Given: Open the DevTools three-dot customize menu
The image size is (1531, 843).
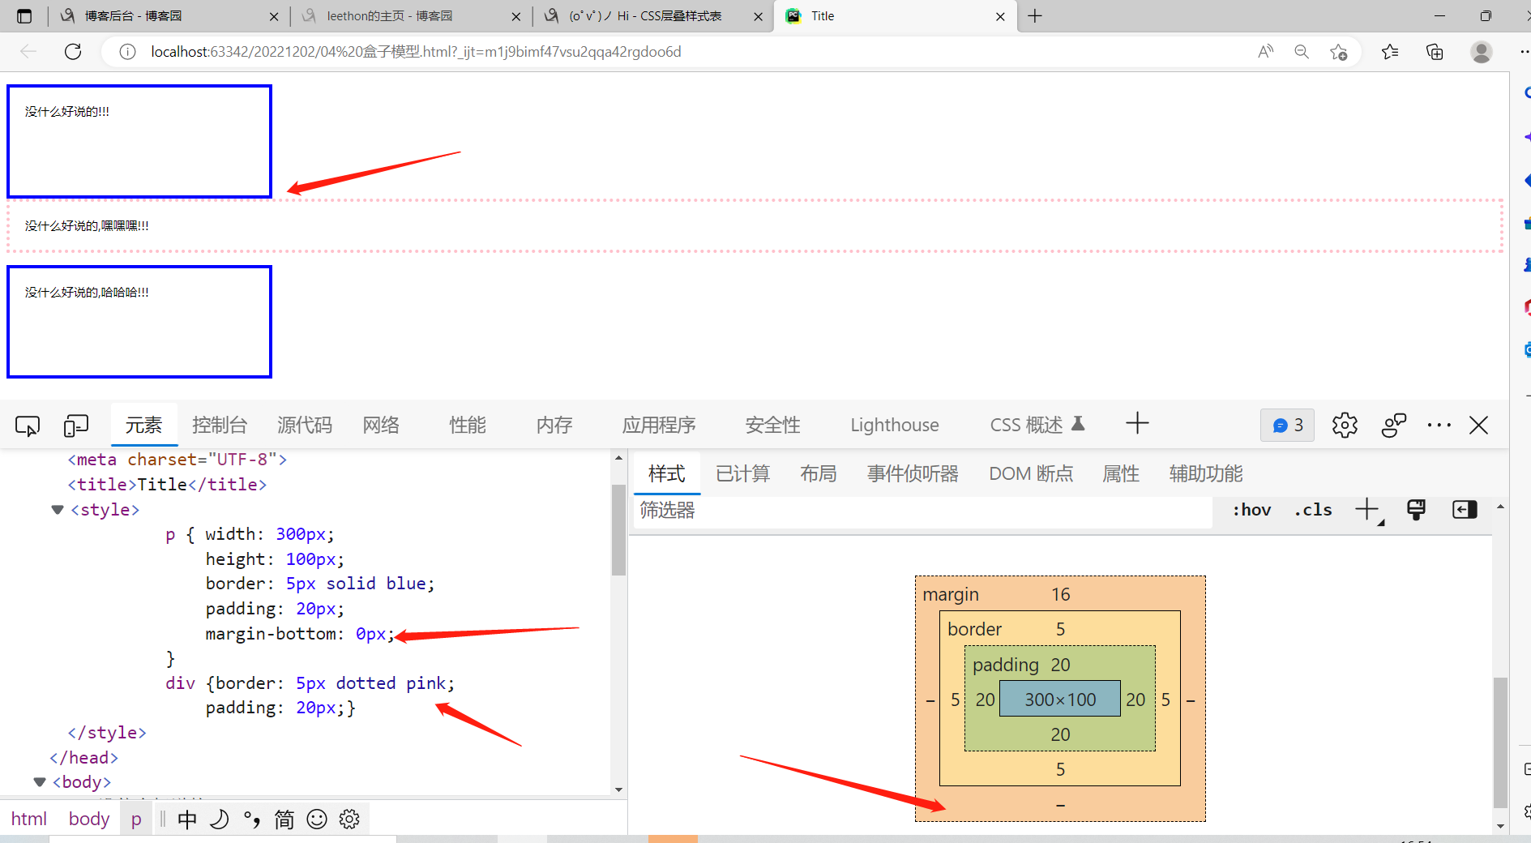Looking at the screenshot, I should point(1439,426).
